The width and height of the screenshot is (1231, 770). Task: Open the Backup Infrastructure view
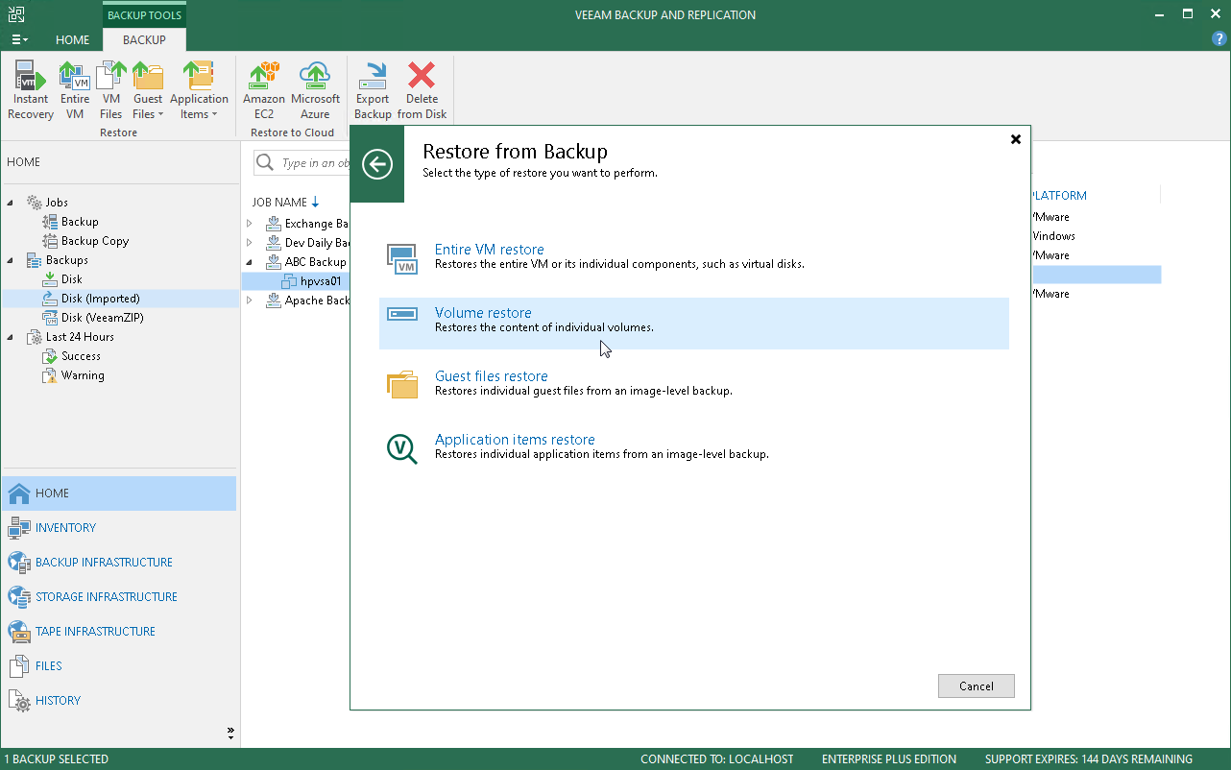pos(104,563)
